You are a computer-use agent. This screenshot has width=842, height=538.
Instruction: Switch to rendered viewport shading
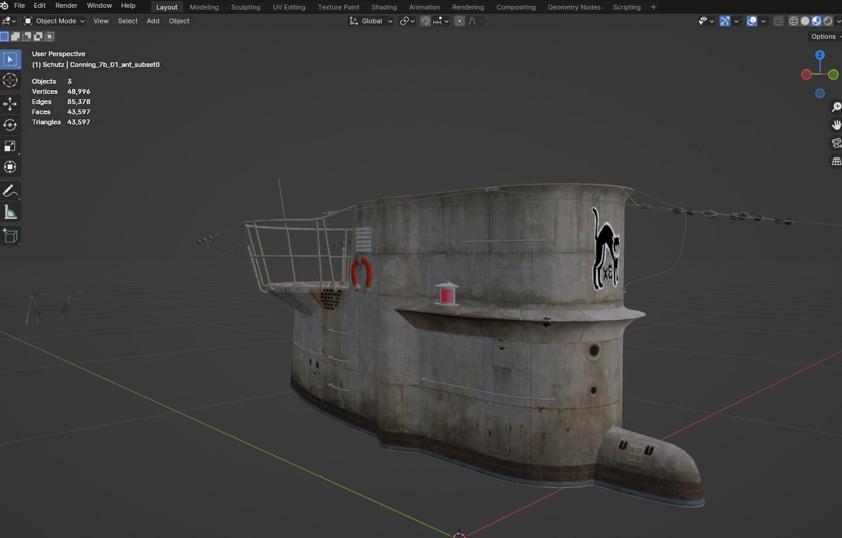click(828, 21)
